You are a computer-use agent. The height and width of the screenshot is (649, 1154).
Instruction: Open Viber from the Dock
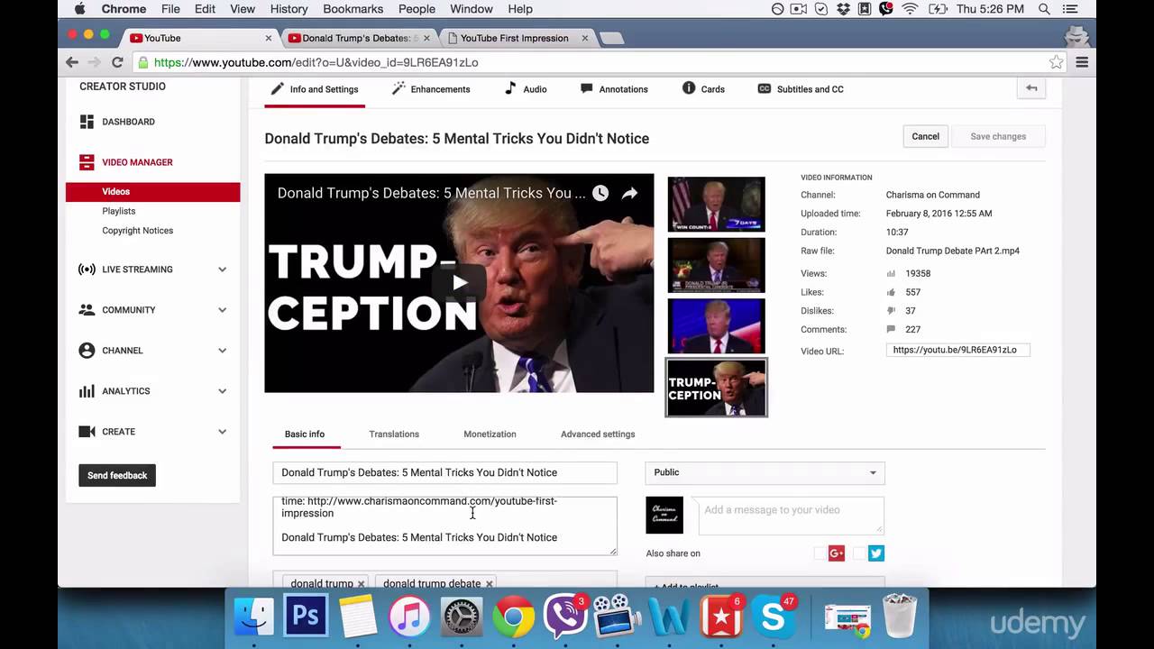tap(565, 616)
